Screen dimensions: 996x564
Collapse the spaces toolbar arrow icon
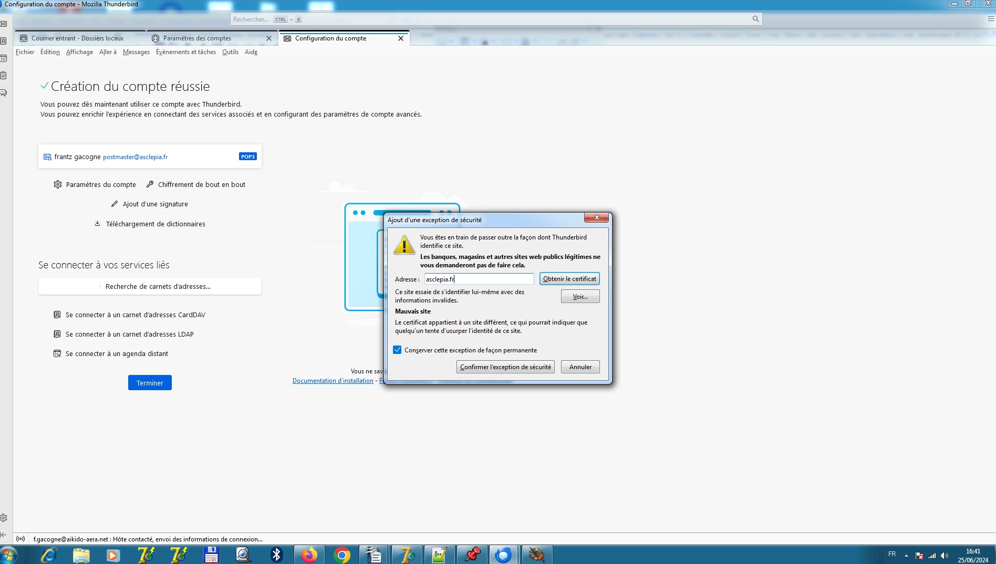(4, 535)
